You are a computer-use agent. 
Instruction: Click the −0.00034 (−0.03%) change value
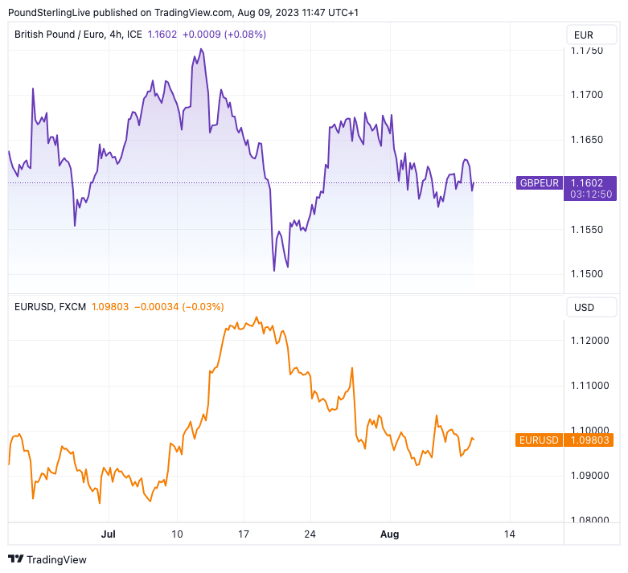pos(179,307)
